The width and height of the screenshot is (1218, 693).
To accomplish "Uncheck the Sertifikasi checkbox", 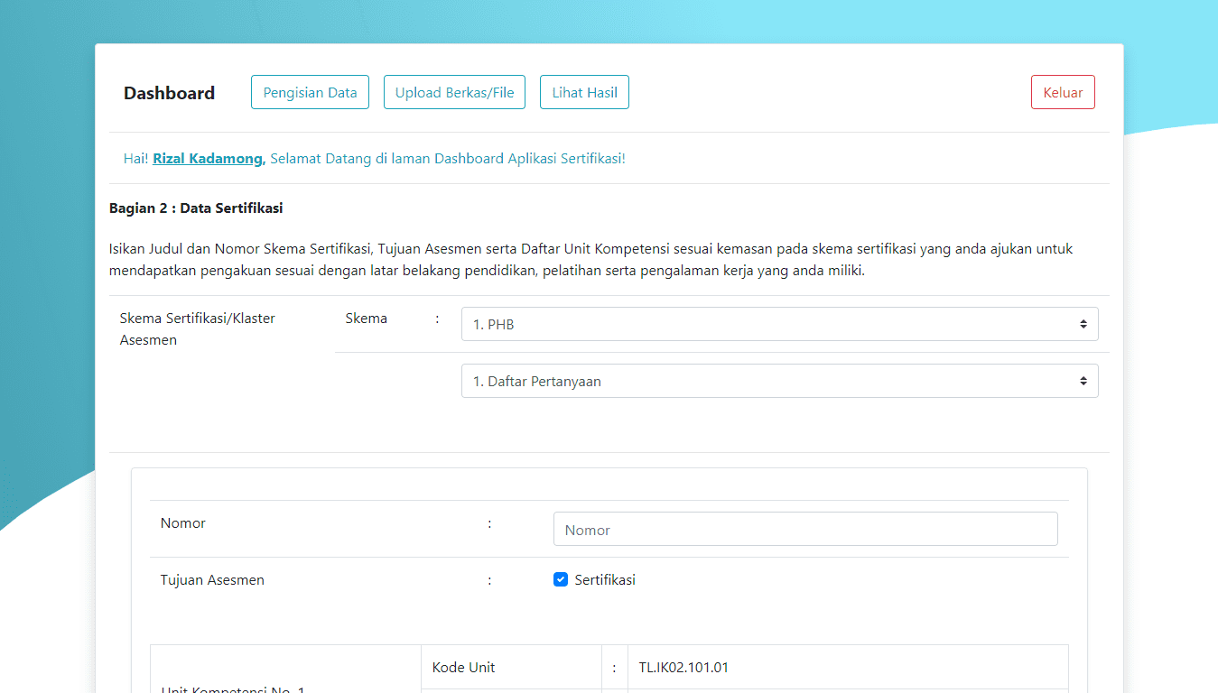I will 561,579.
